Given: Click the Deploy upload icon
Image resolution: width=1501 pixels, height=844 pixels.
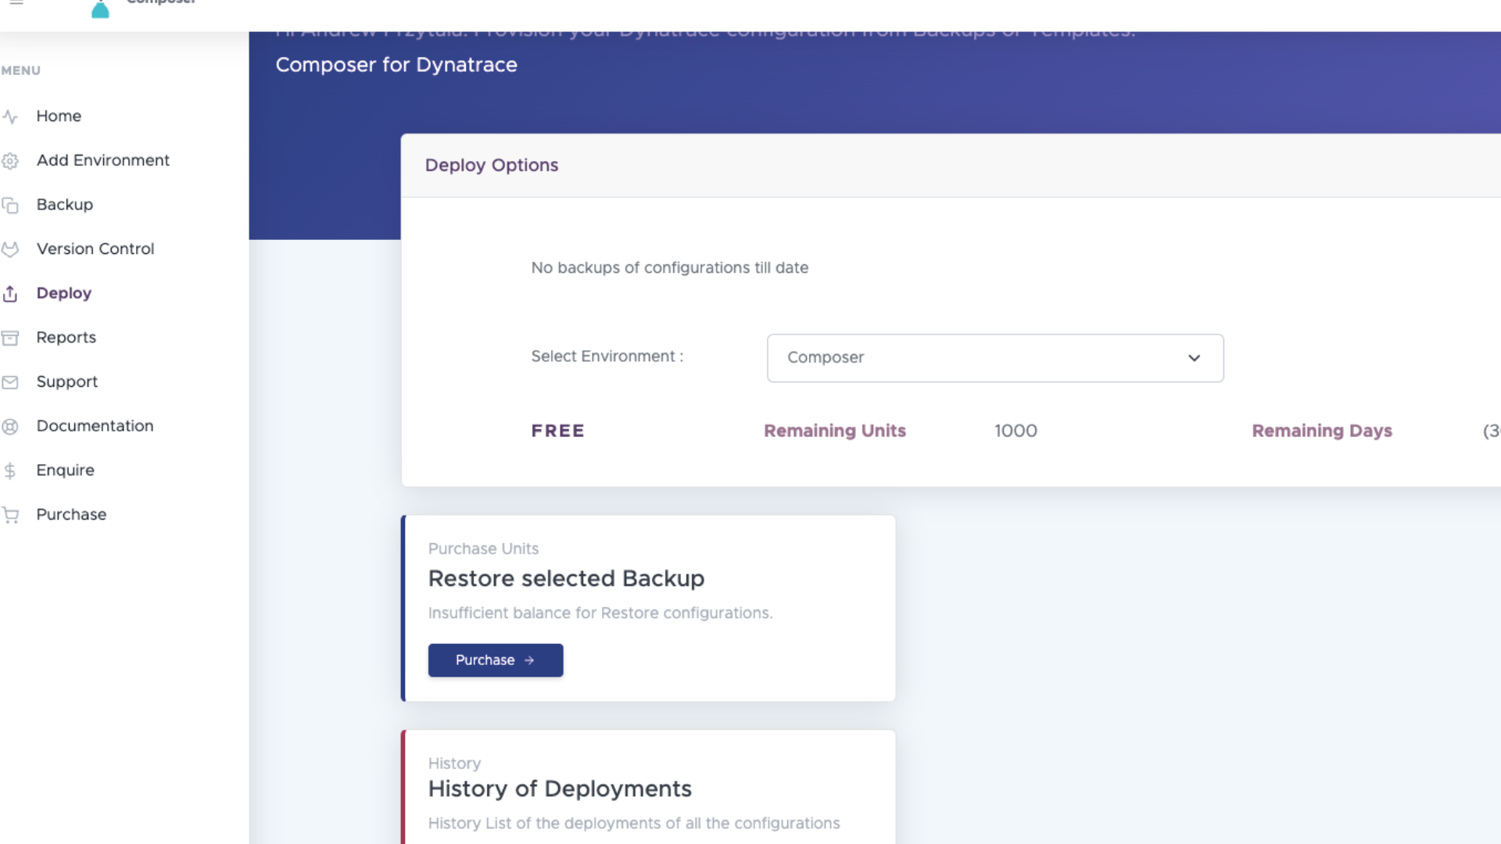Looking at the screenshot, I should 10,294.
